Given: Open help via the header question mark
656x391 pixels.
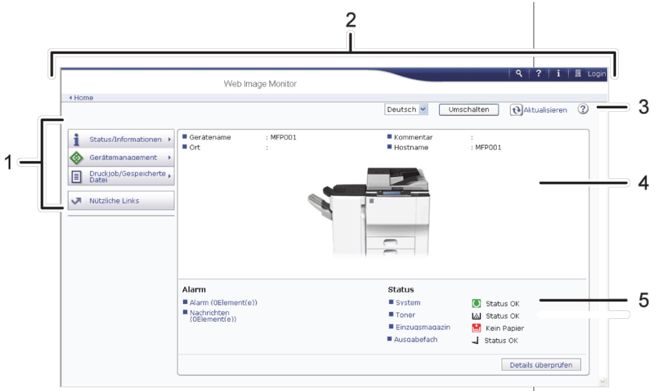Looking at the screenshot, I should (x=538, y=73).
